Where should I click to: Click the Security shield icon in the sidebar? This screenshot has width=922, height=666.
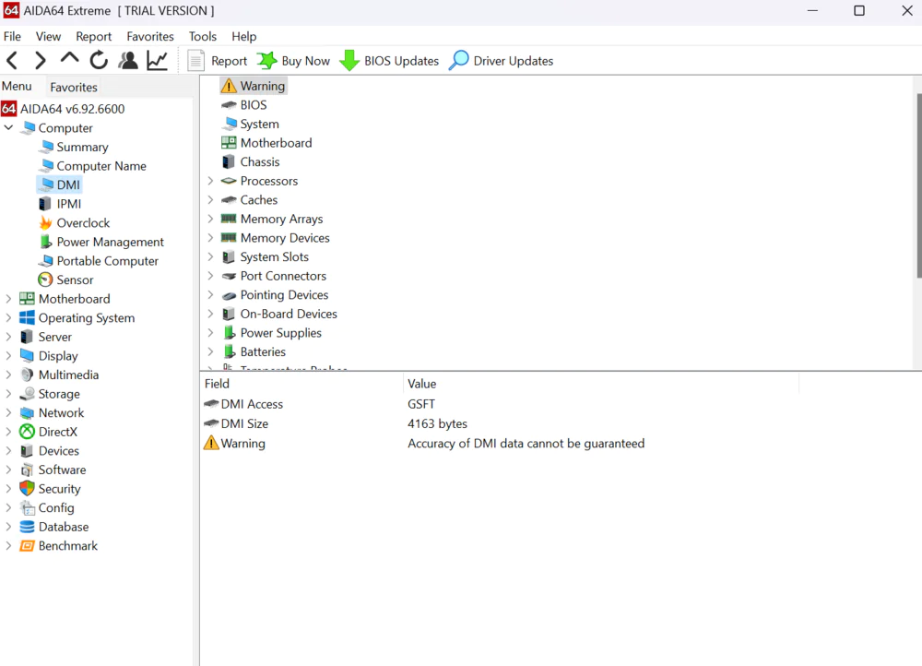27,488
